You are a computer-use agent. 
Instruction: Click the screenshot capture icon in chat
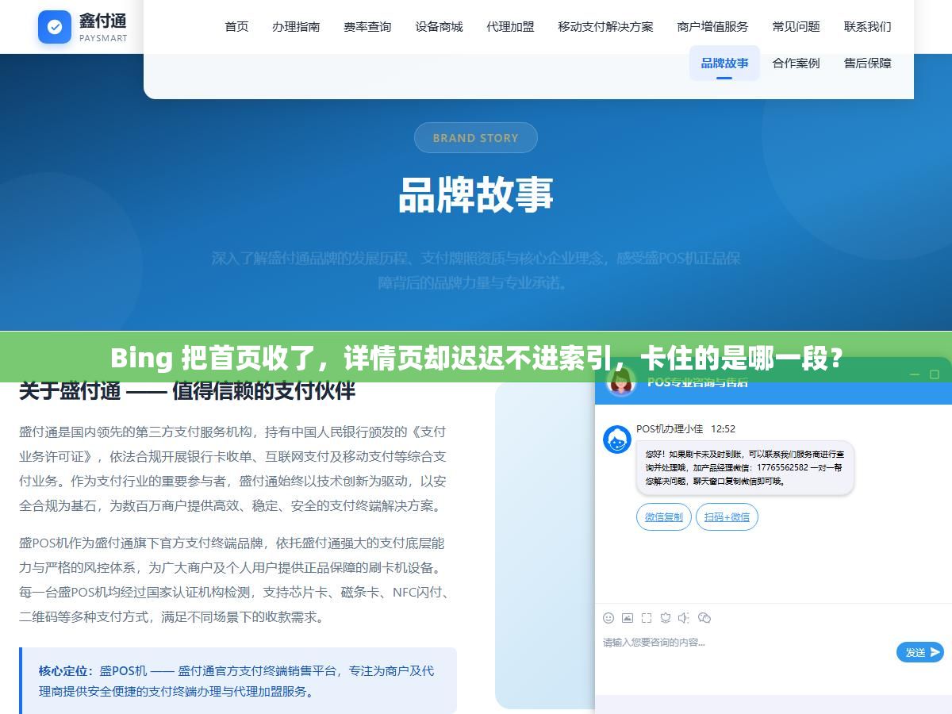(x=647, y=617)
